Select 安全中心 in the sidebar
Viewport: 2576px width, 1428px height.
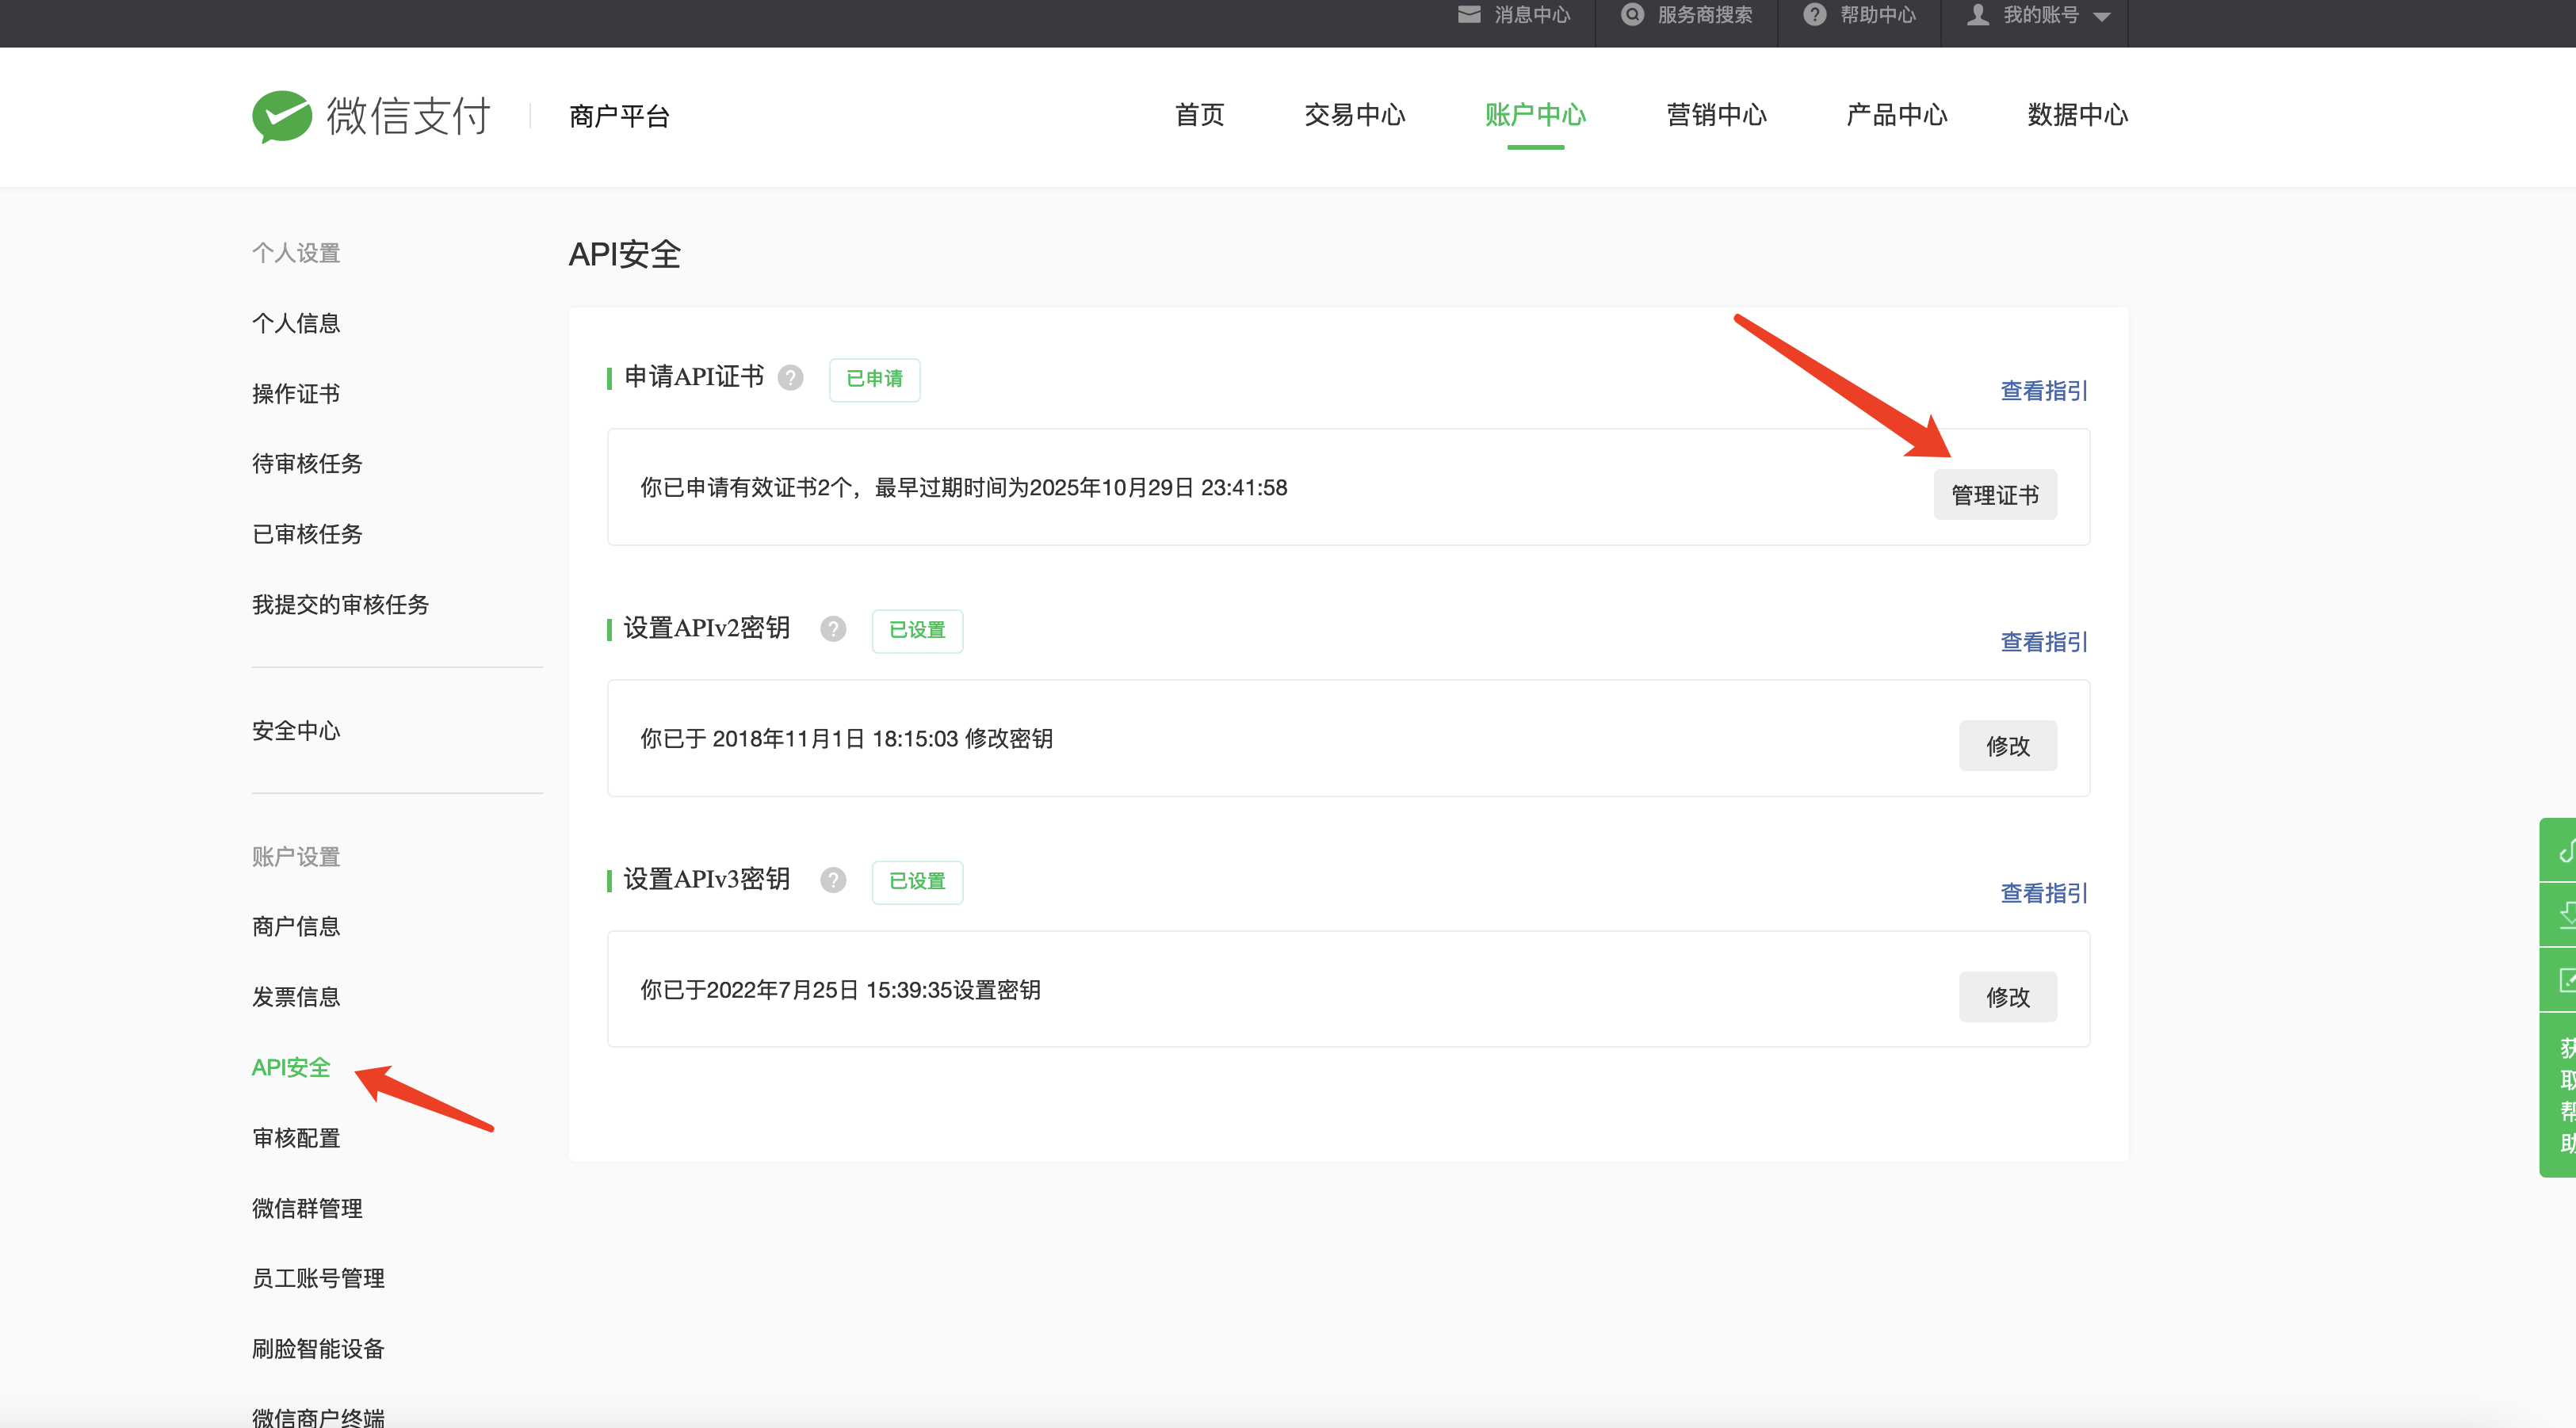click(x=296, y=731)
